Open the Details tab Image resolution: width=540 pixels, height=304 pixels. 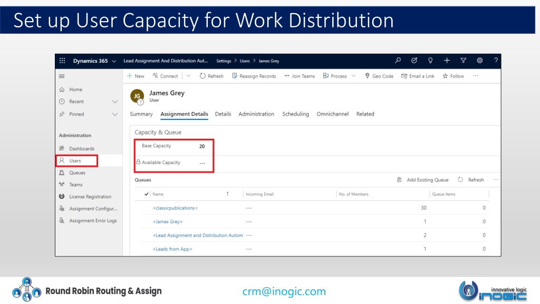[x=223, y=114]
